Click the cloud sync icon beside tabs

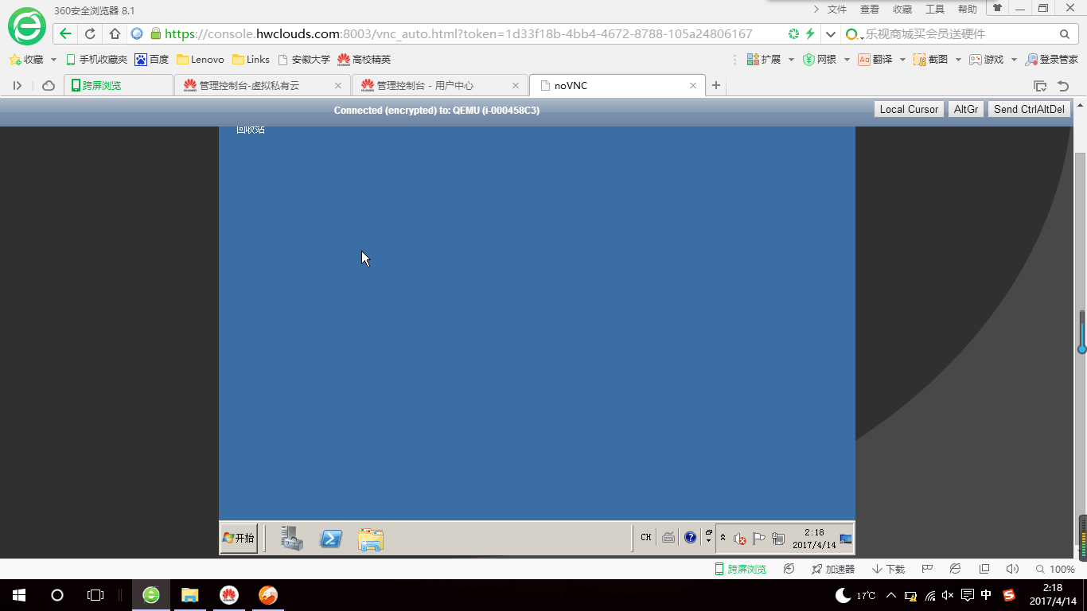click(49, 85)
